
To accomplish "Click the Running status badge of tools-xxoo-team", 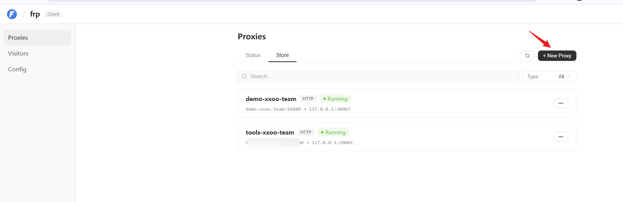I will 333,132.
